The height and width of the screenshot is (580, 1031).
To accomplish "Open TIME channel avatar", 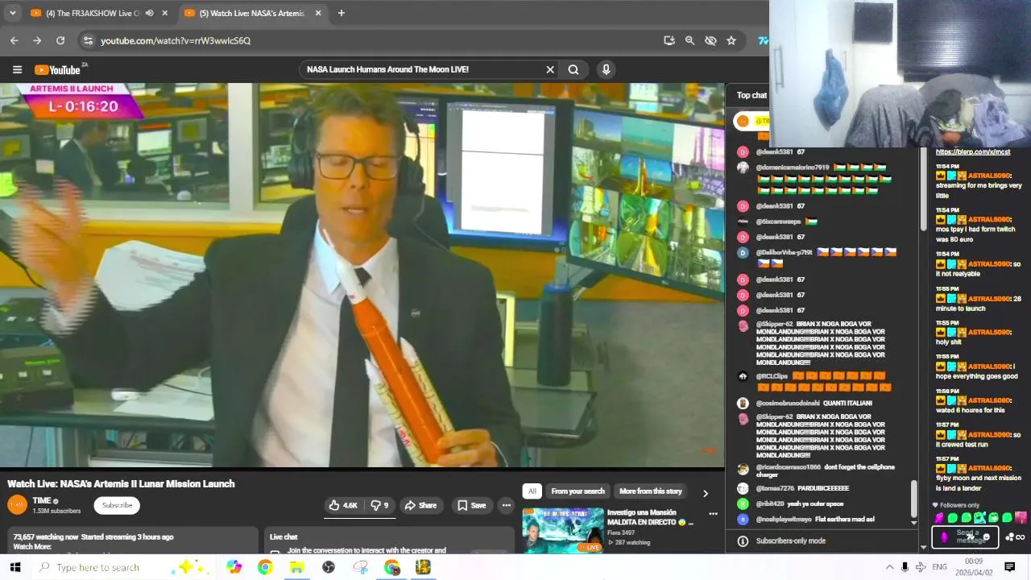I will [17, 505].
